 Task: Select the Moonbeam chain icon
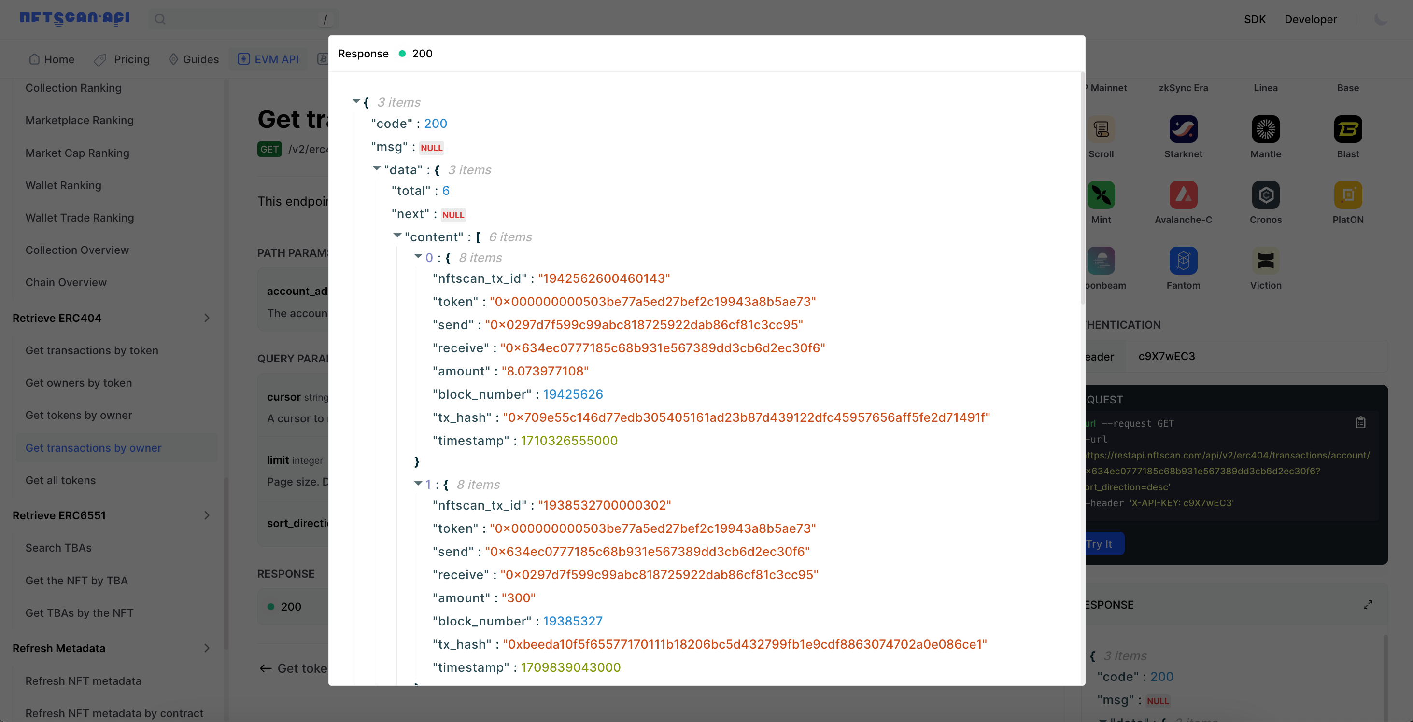pos(1101,261)
